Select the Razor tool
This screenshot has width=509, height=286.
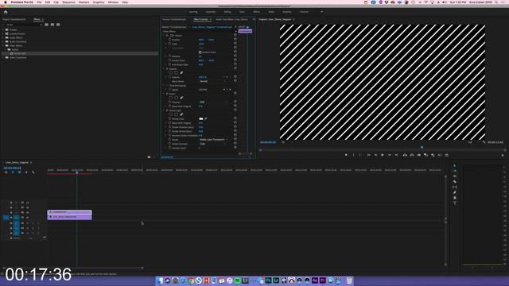[454, 182]
